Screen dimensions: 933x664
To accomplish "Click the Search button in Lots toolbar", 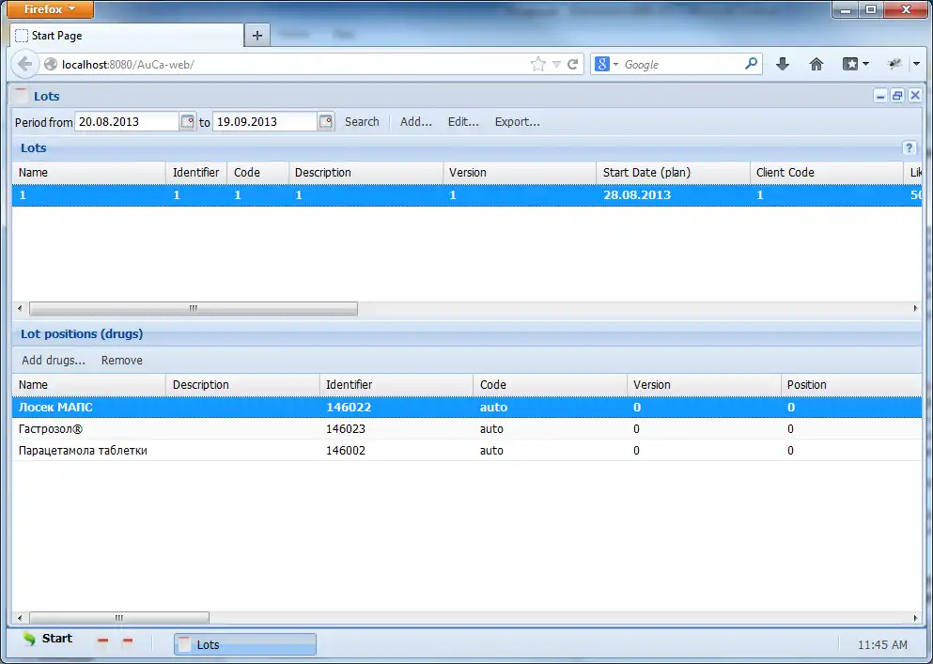I will 362,121.
